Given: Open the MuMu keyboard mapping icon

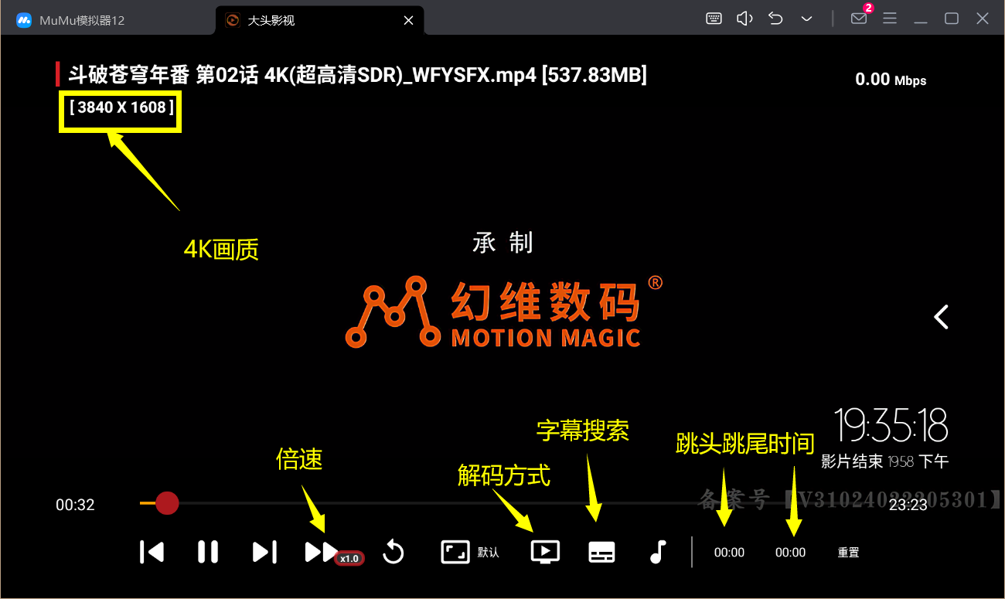Looking at the screenshot, I should pyautogui.click(x=714, y=19).
